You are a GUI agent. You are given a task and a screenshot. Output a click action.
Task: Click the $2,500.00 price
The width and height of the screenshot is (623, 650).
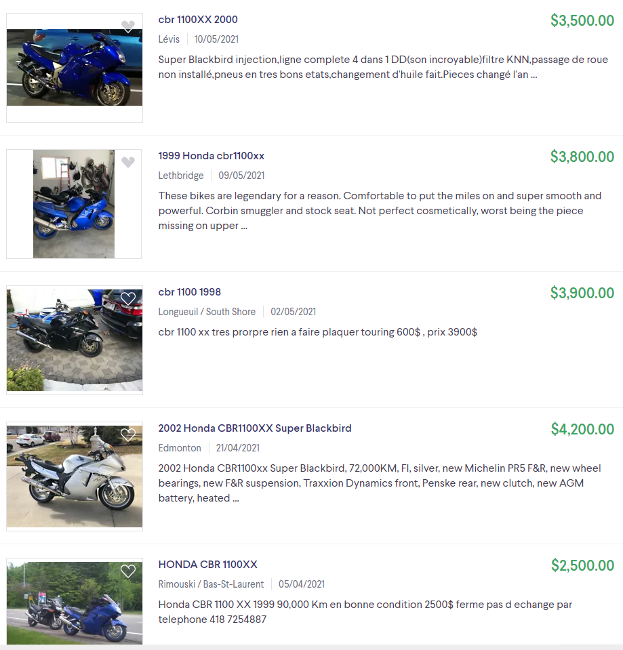[582, 565]
